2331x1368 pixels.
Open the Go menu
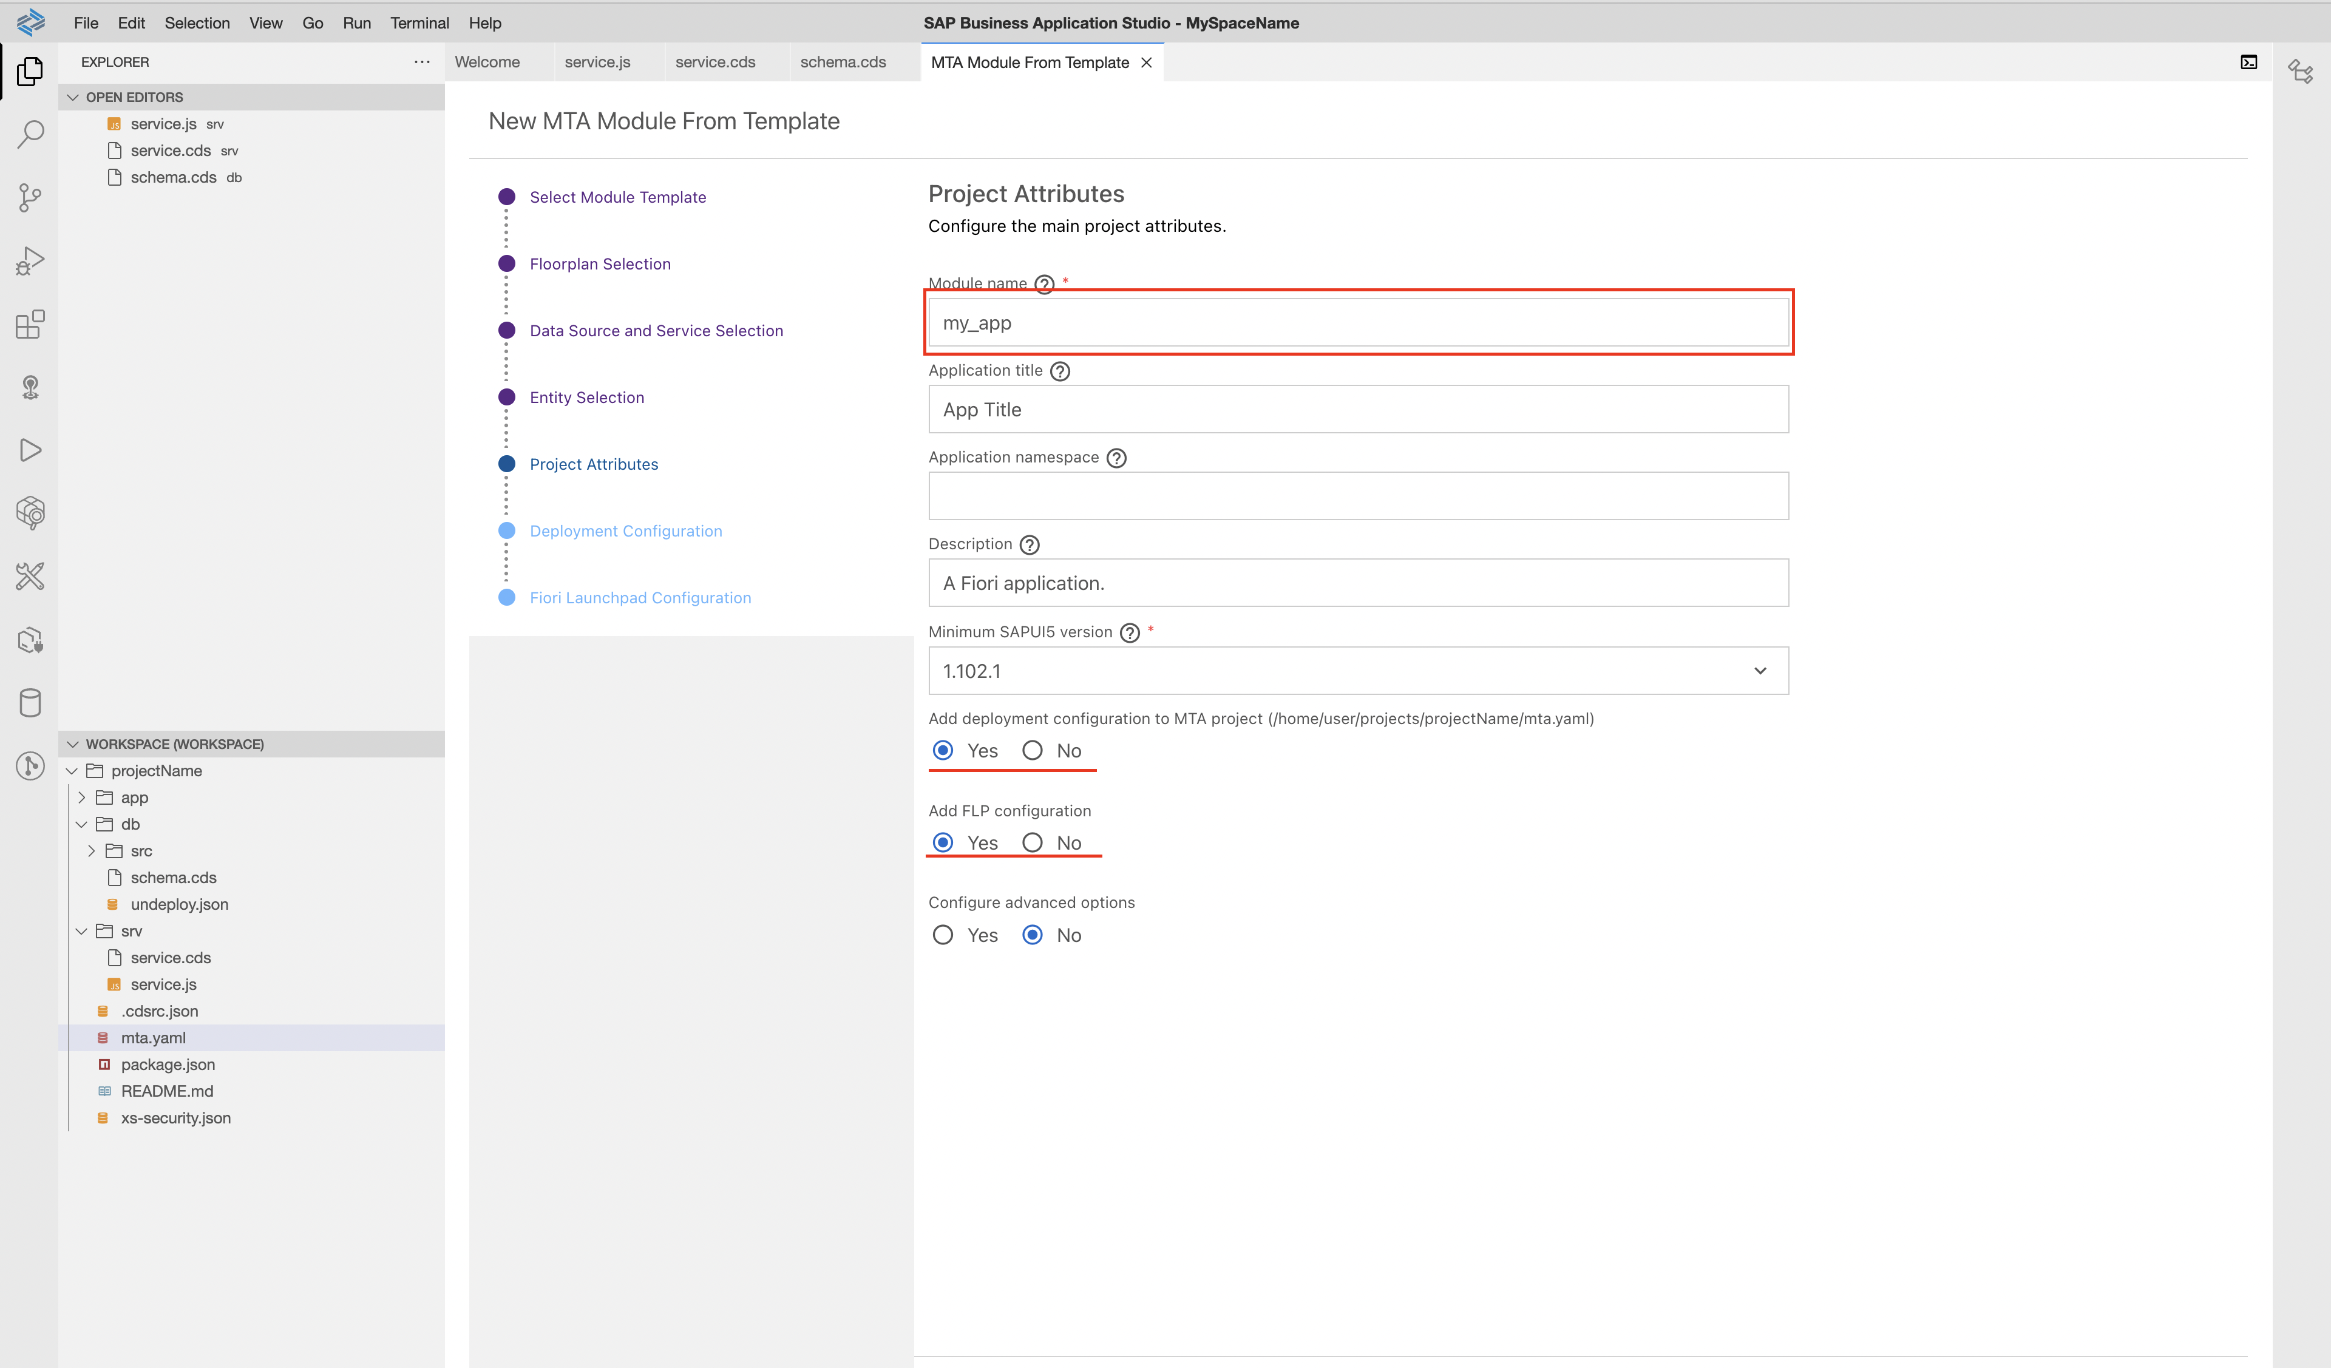coord(313,23)
